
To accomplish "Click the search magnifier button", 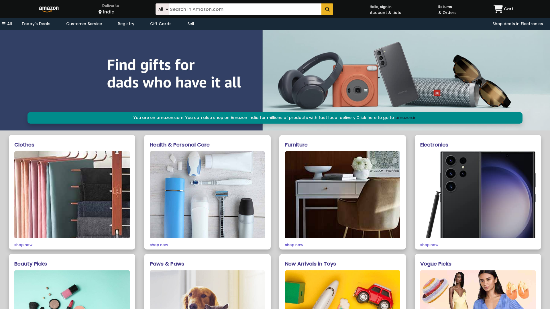I will (x=327, y=9).
